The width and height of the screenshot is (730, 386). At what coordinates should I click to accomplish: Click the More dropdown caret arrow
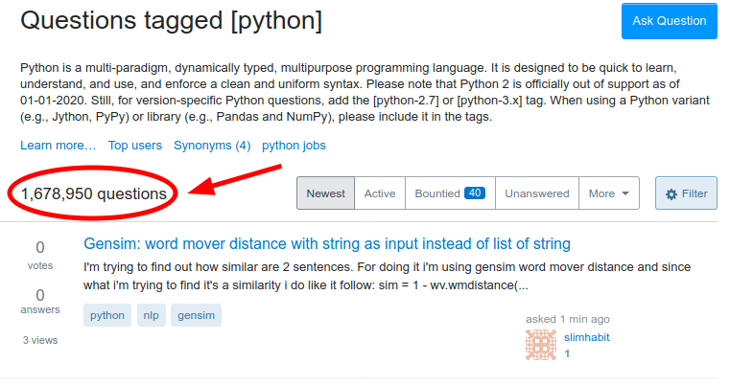(x=625, y=193)
